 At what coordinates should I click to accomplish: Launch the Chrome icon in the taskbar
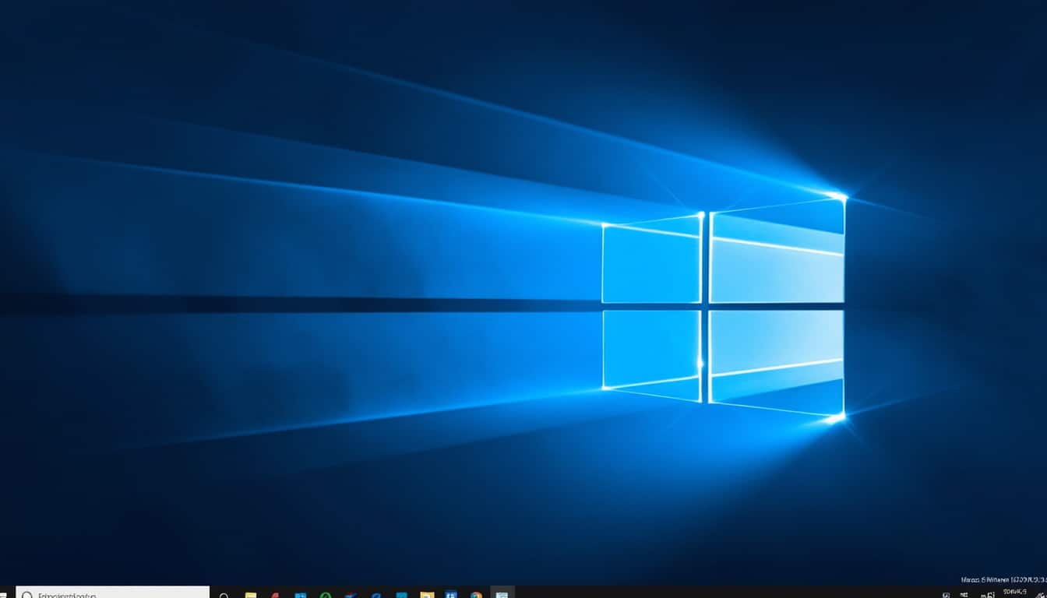coord(476,595)
